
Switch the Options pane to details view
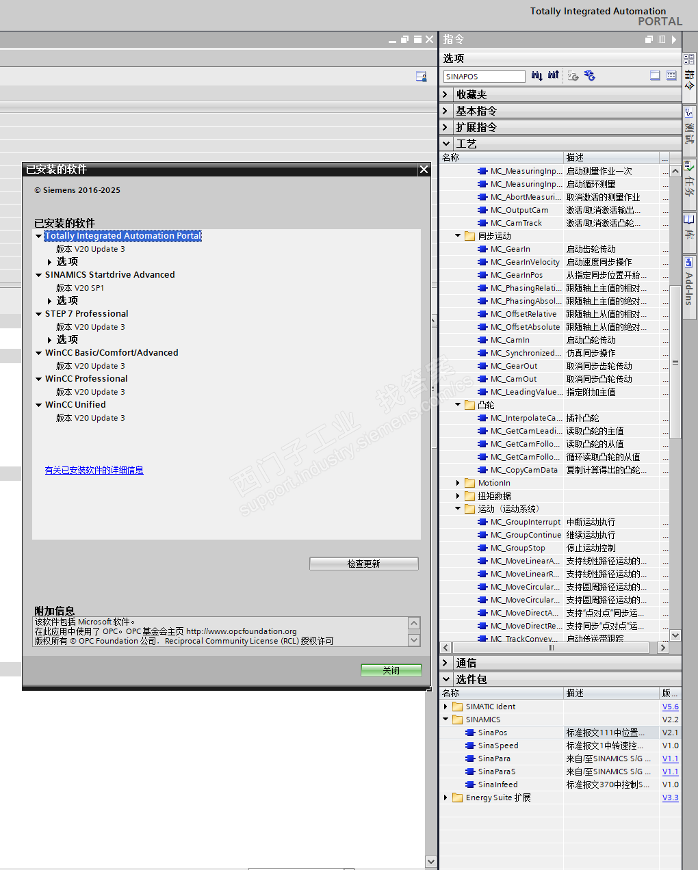pos(671,76)
